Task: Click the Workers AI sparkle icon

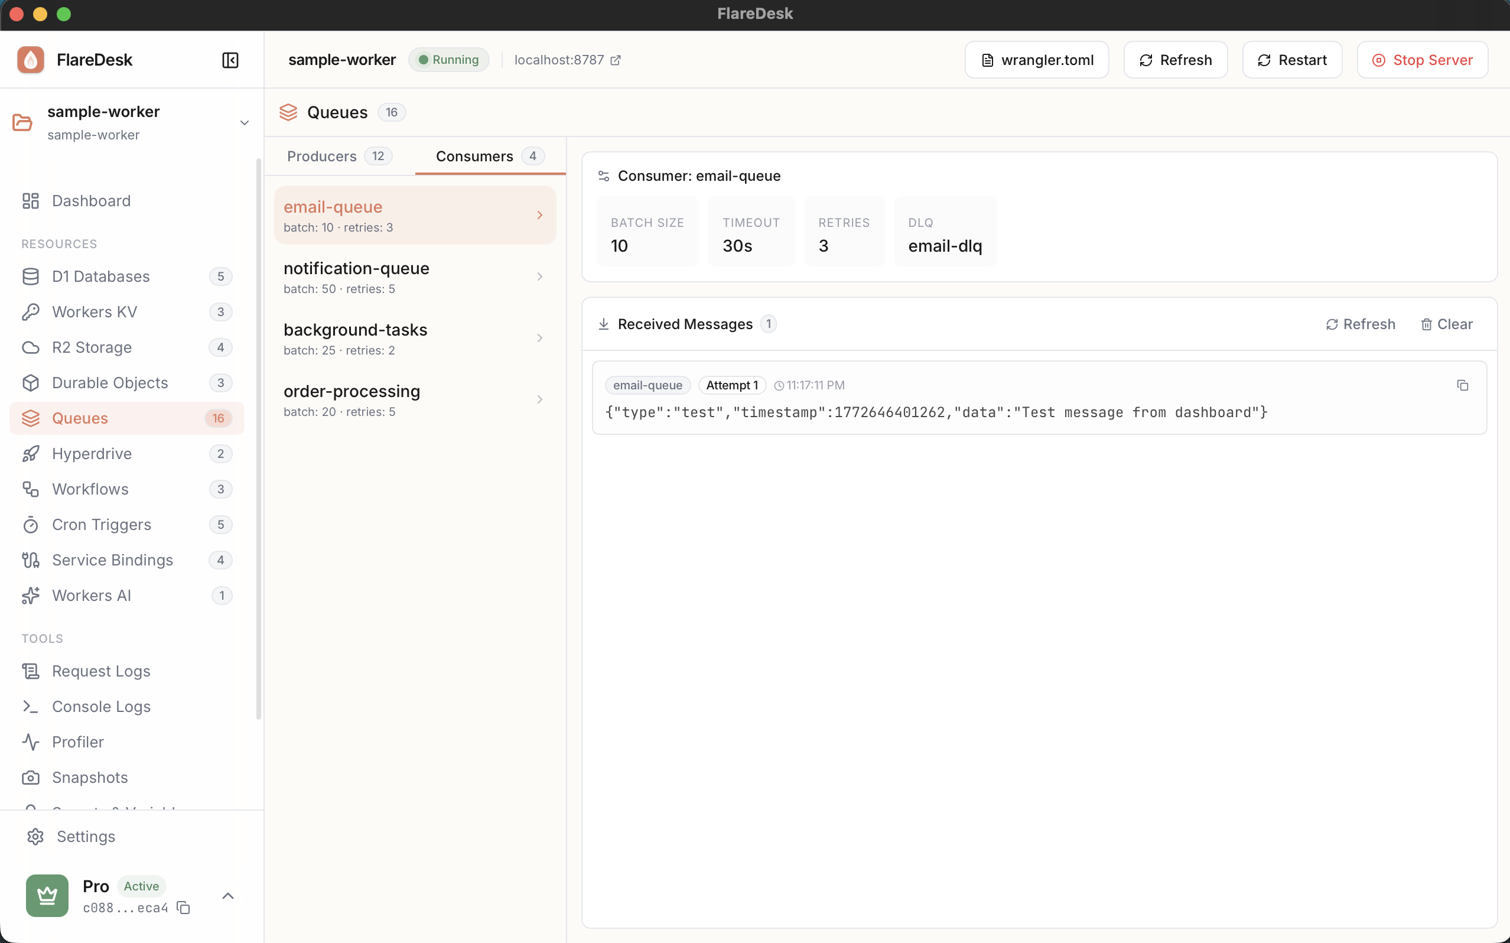Action: click(x=31, y=596)
